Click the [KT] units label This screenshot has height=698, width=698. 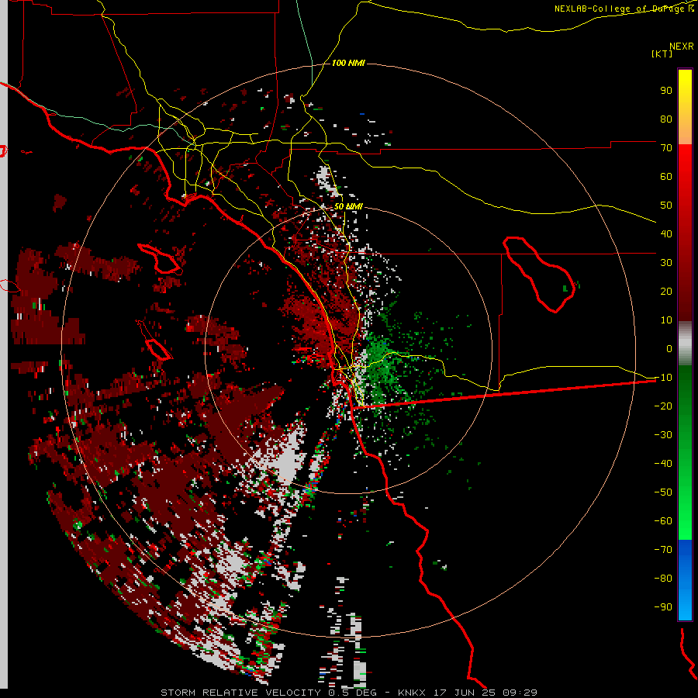point(662,54)
